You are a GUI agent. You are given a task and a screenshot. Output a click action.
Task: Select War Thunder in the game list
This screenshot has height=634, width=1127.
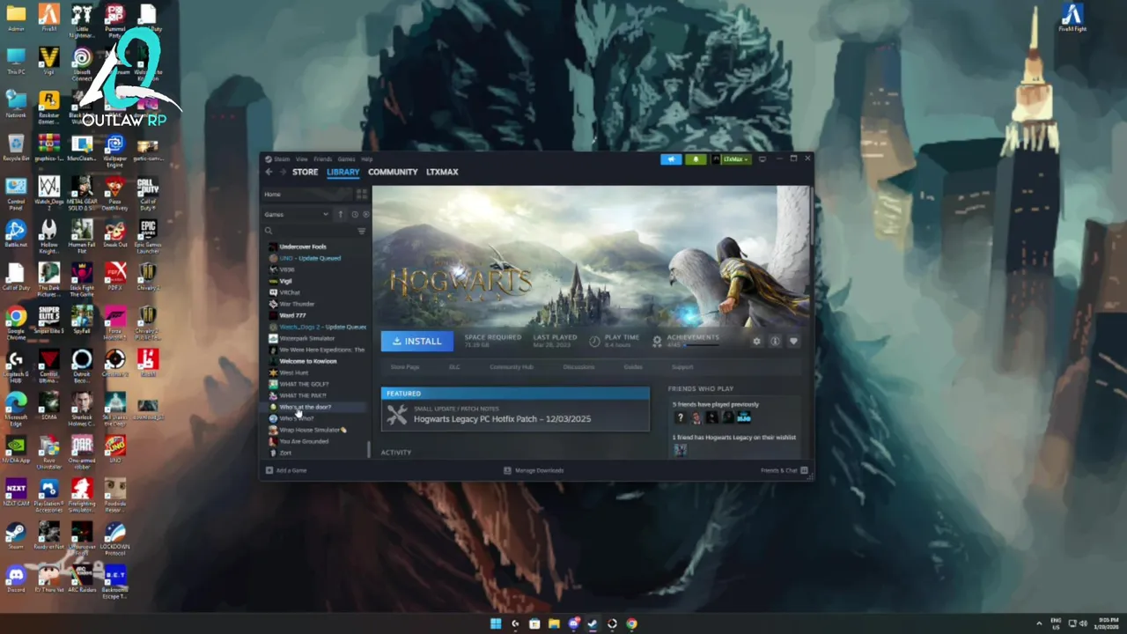(x=297, y=304)
